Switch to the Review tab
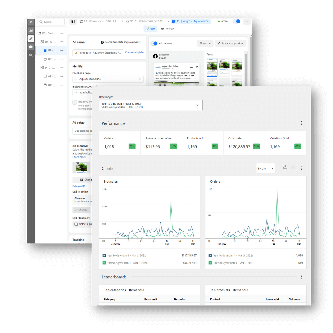 click(167, 29)
